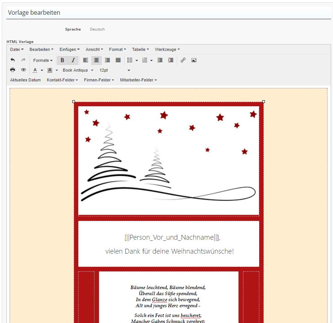Open the Werkzeuge menu
333x323 pixels.
tap(167, 49)
